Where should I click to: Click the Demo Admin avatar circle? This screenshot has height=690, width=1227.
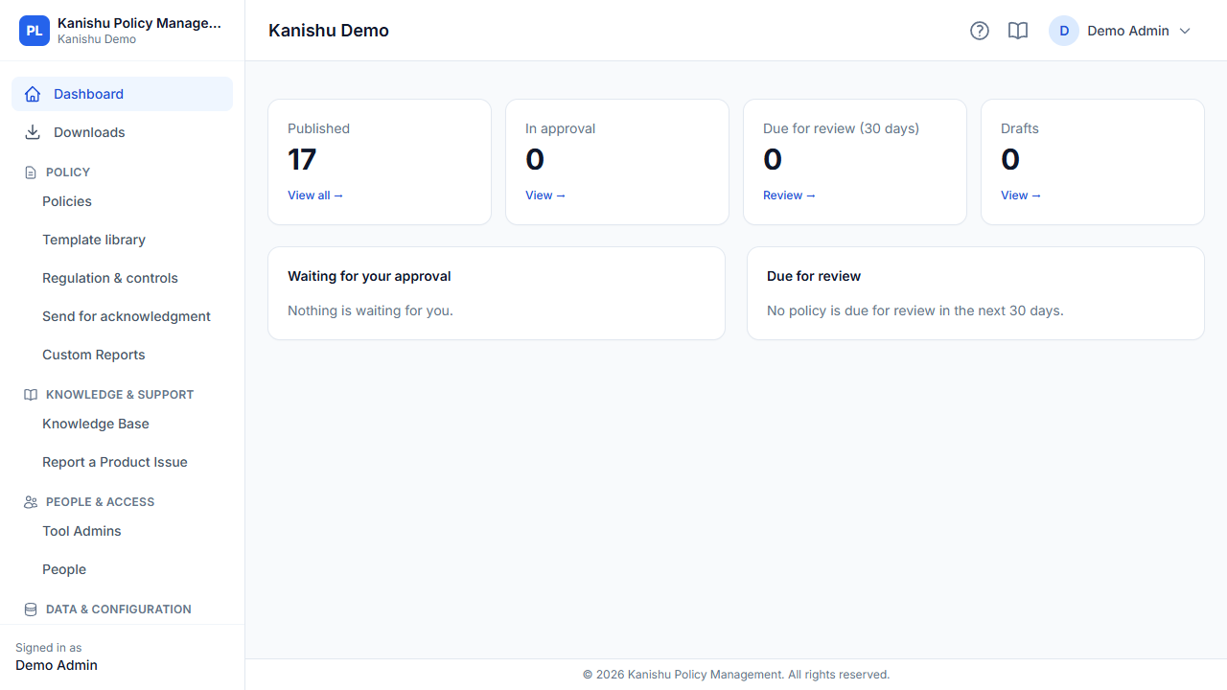click(x=1064, y=31)
